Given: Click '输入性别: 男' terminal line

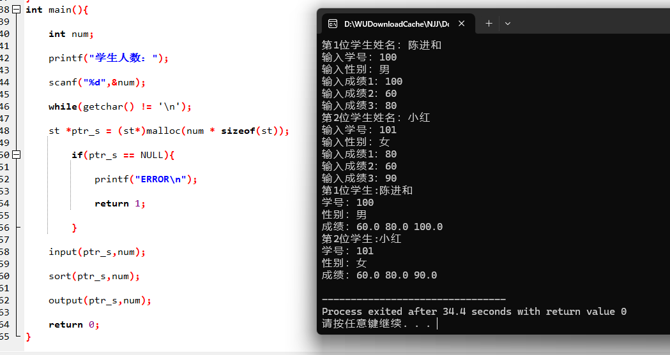Looking at the screenshot, I should [356, 69].
